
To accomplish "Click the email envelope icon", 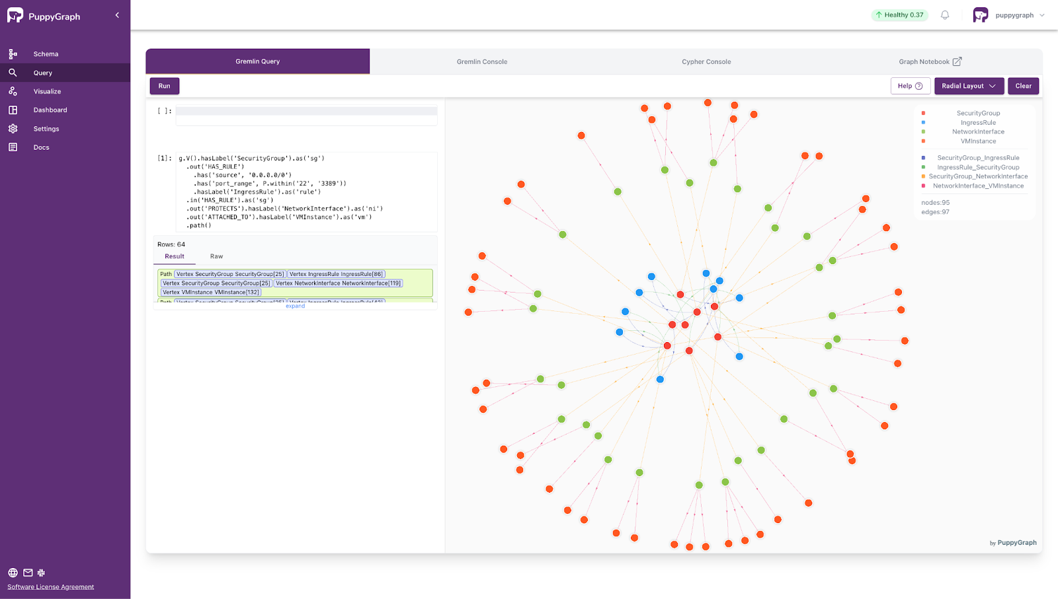I will pyautogui.click(x=28, y=573).
